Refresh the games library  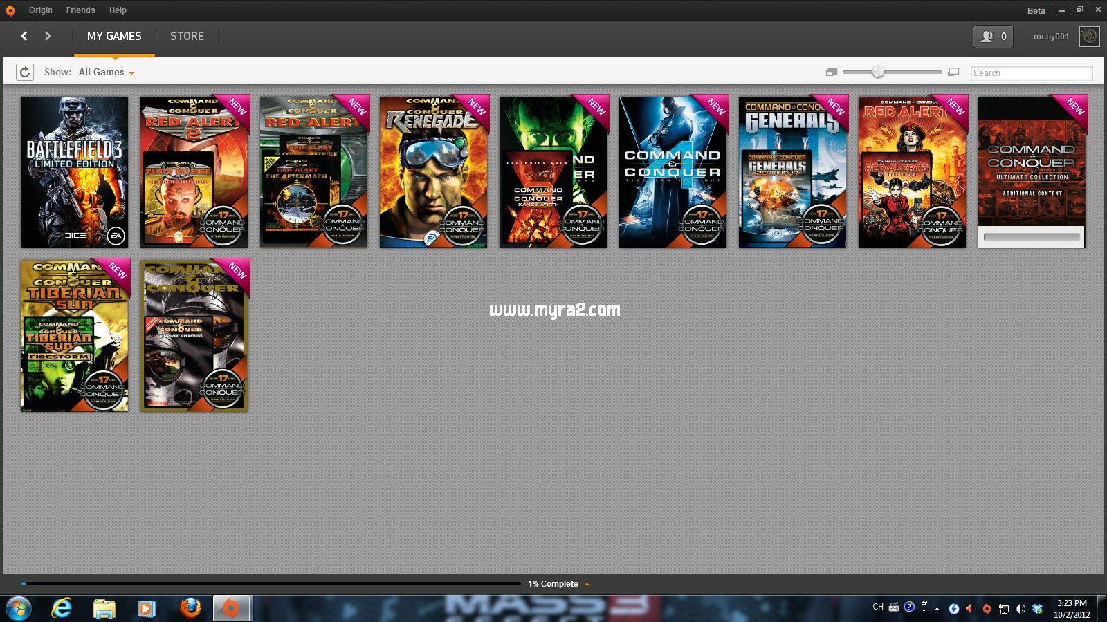pyautogui.click(x=25, y=72)
